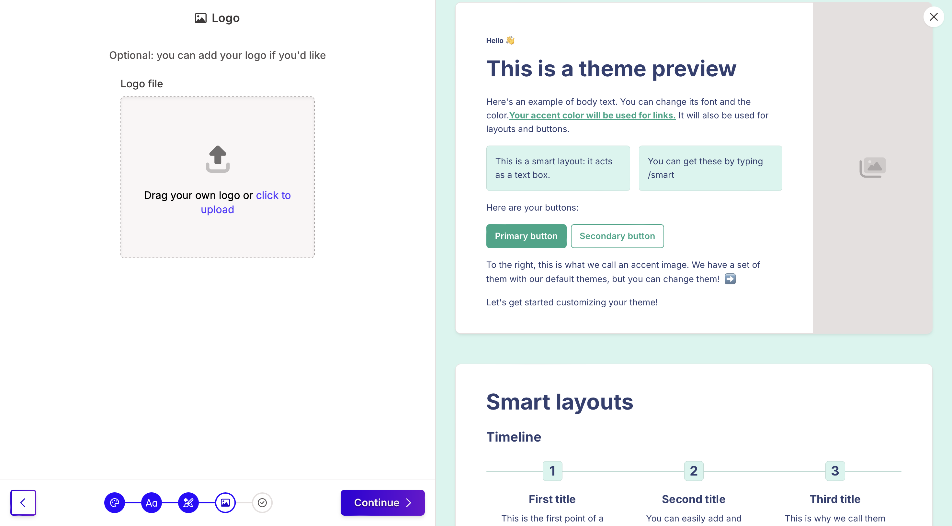Select timeline marker number 2
The image size is (952, 526).
[x=694, y=471]
